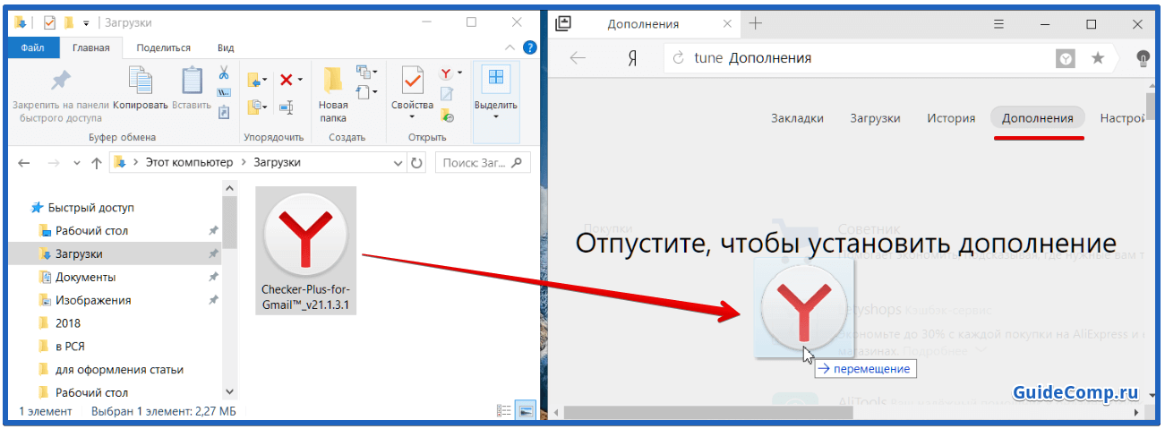Open the Файл tab
This screenshot has height=429, width=1165.
point(34,47)
